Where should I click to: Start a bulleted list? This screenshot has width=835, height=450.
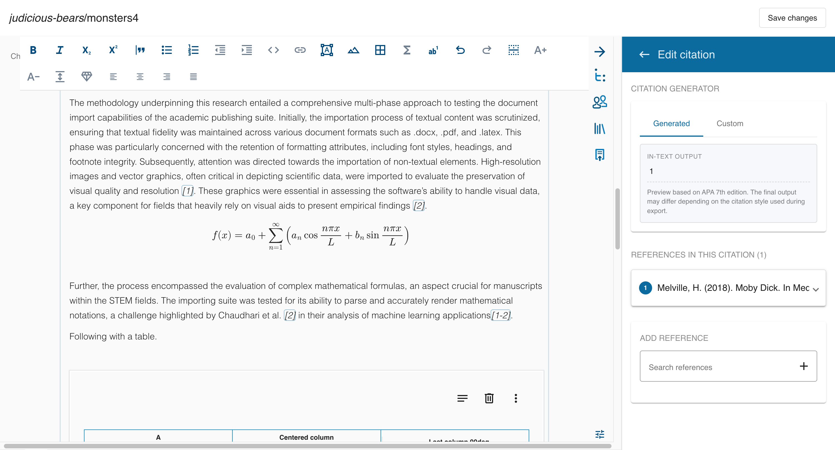click(x=166, y=50)
